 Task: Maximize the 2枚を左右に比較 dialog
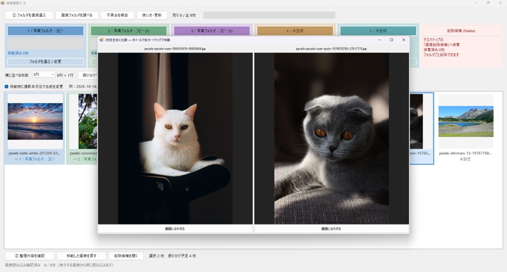[x=392, y=40]
